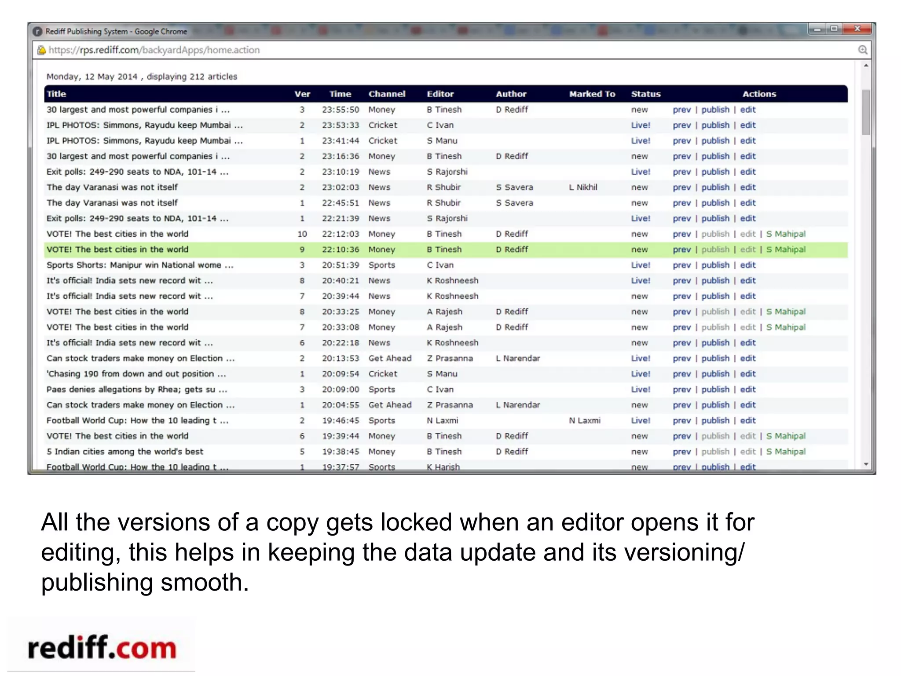
Task: Click the Actions column header
Action: pos(759,94)
